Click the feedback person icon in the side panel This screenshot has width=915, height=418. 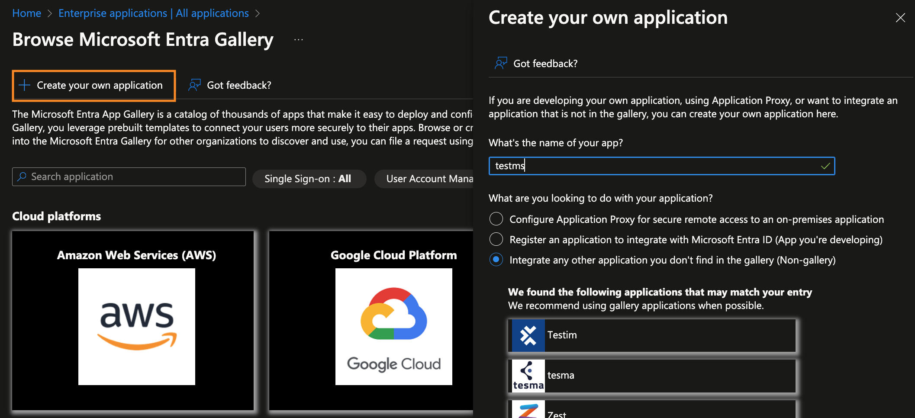click(501, 64)
